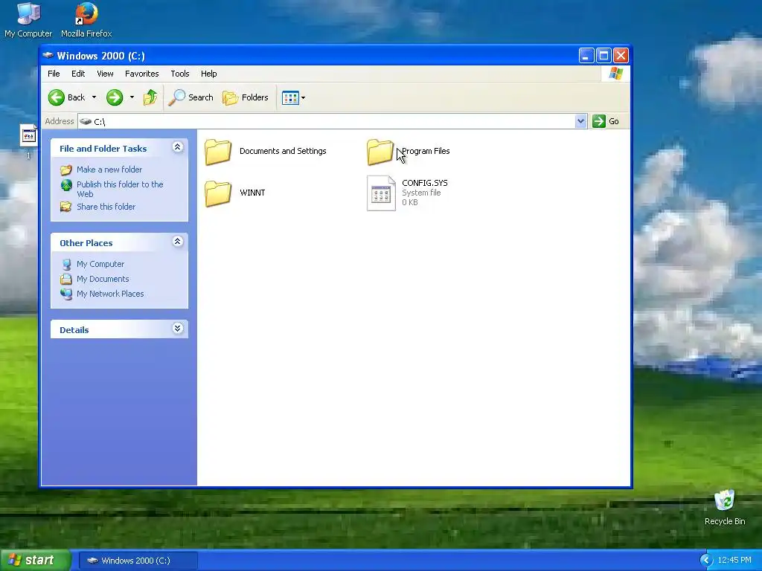Show hidden tray icons arrow
This screenshot has width=762, height=571.
(705, 561)
